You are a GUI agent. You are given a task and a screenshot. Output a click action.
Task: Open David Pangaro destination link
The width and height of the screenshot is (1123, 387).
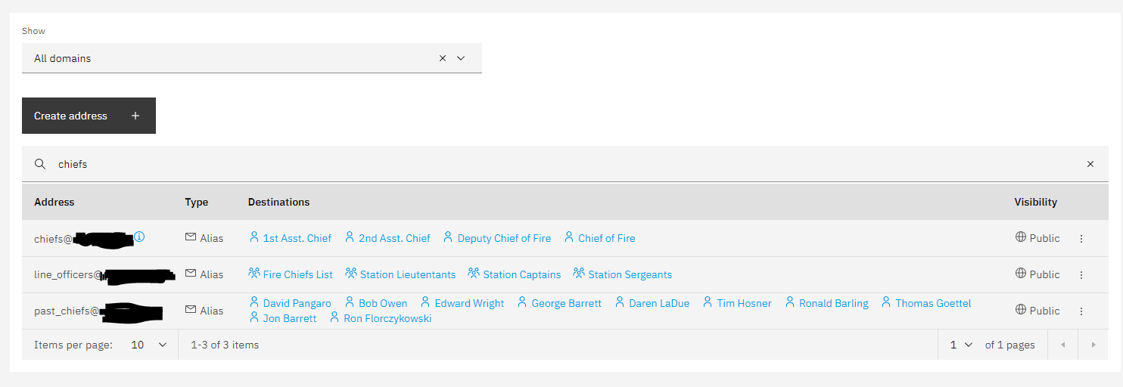297,303
